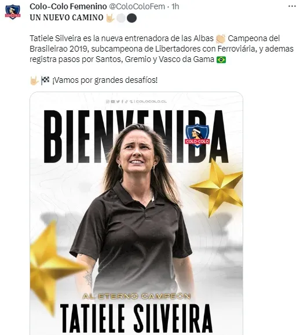The height and width of the screenshot is (335, 300).
Task: Click the checkered flag emoji
Action: (x=45, y=80)
